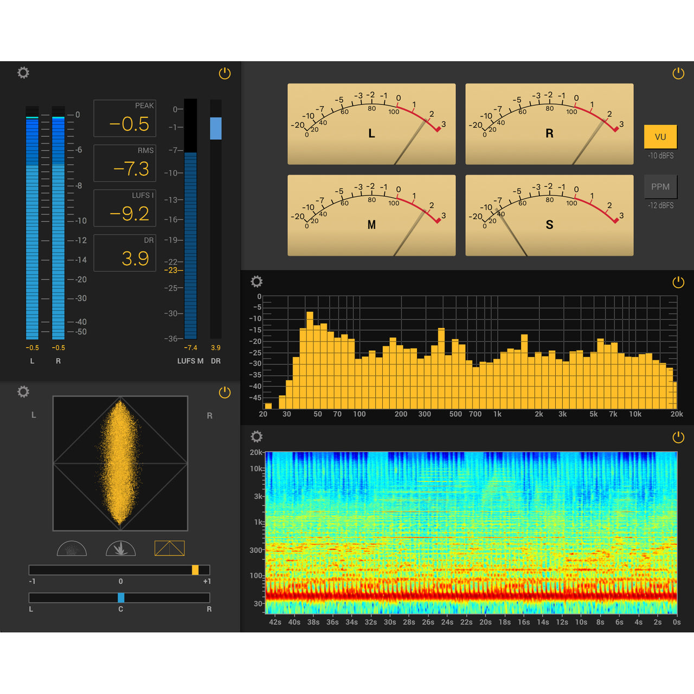
Task: Click the PEAK readout showing -0.5
Action: point(125,118)
